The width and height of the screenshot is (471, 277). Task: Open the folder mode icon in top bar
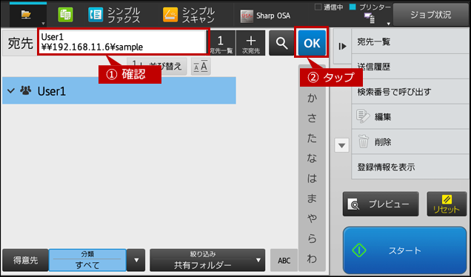point(26,14)
